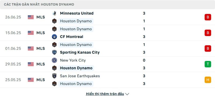The width and height of the screenshot is (215, 100).
Task: Click the MLS league label on the 01.06.25 row
Action: pyautogui.click(x=41, y=49)
